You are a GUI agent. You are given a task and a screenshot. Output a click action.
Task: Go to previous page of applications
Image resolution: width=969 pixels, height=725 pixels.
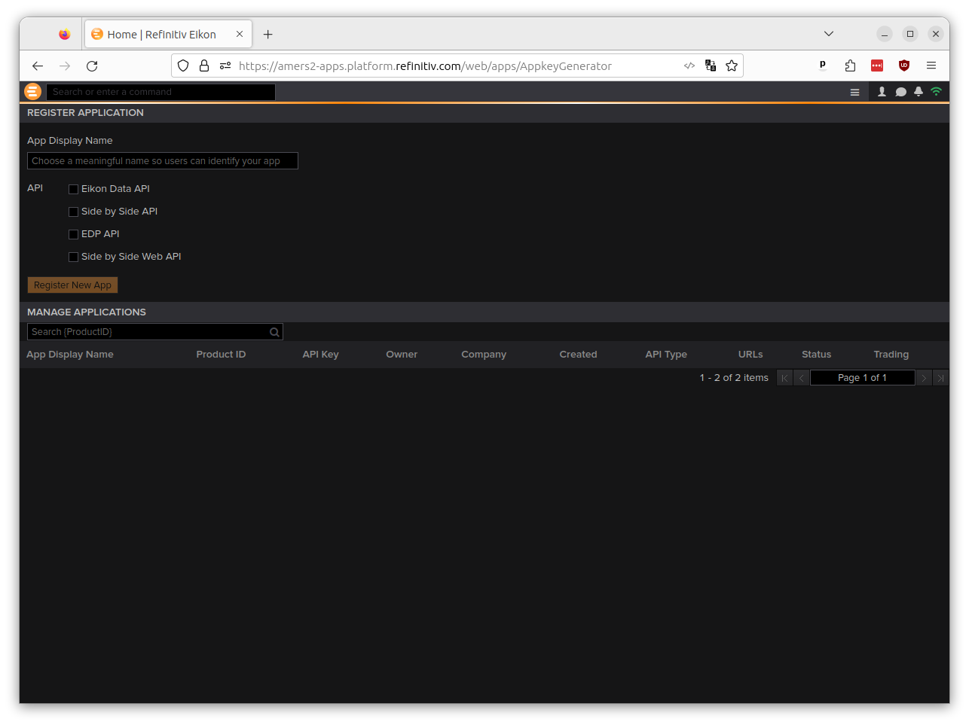click(x=801, y=378)
